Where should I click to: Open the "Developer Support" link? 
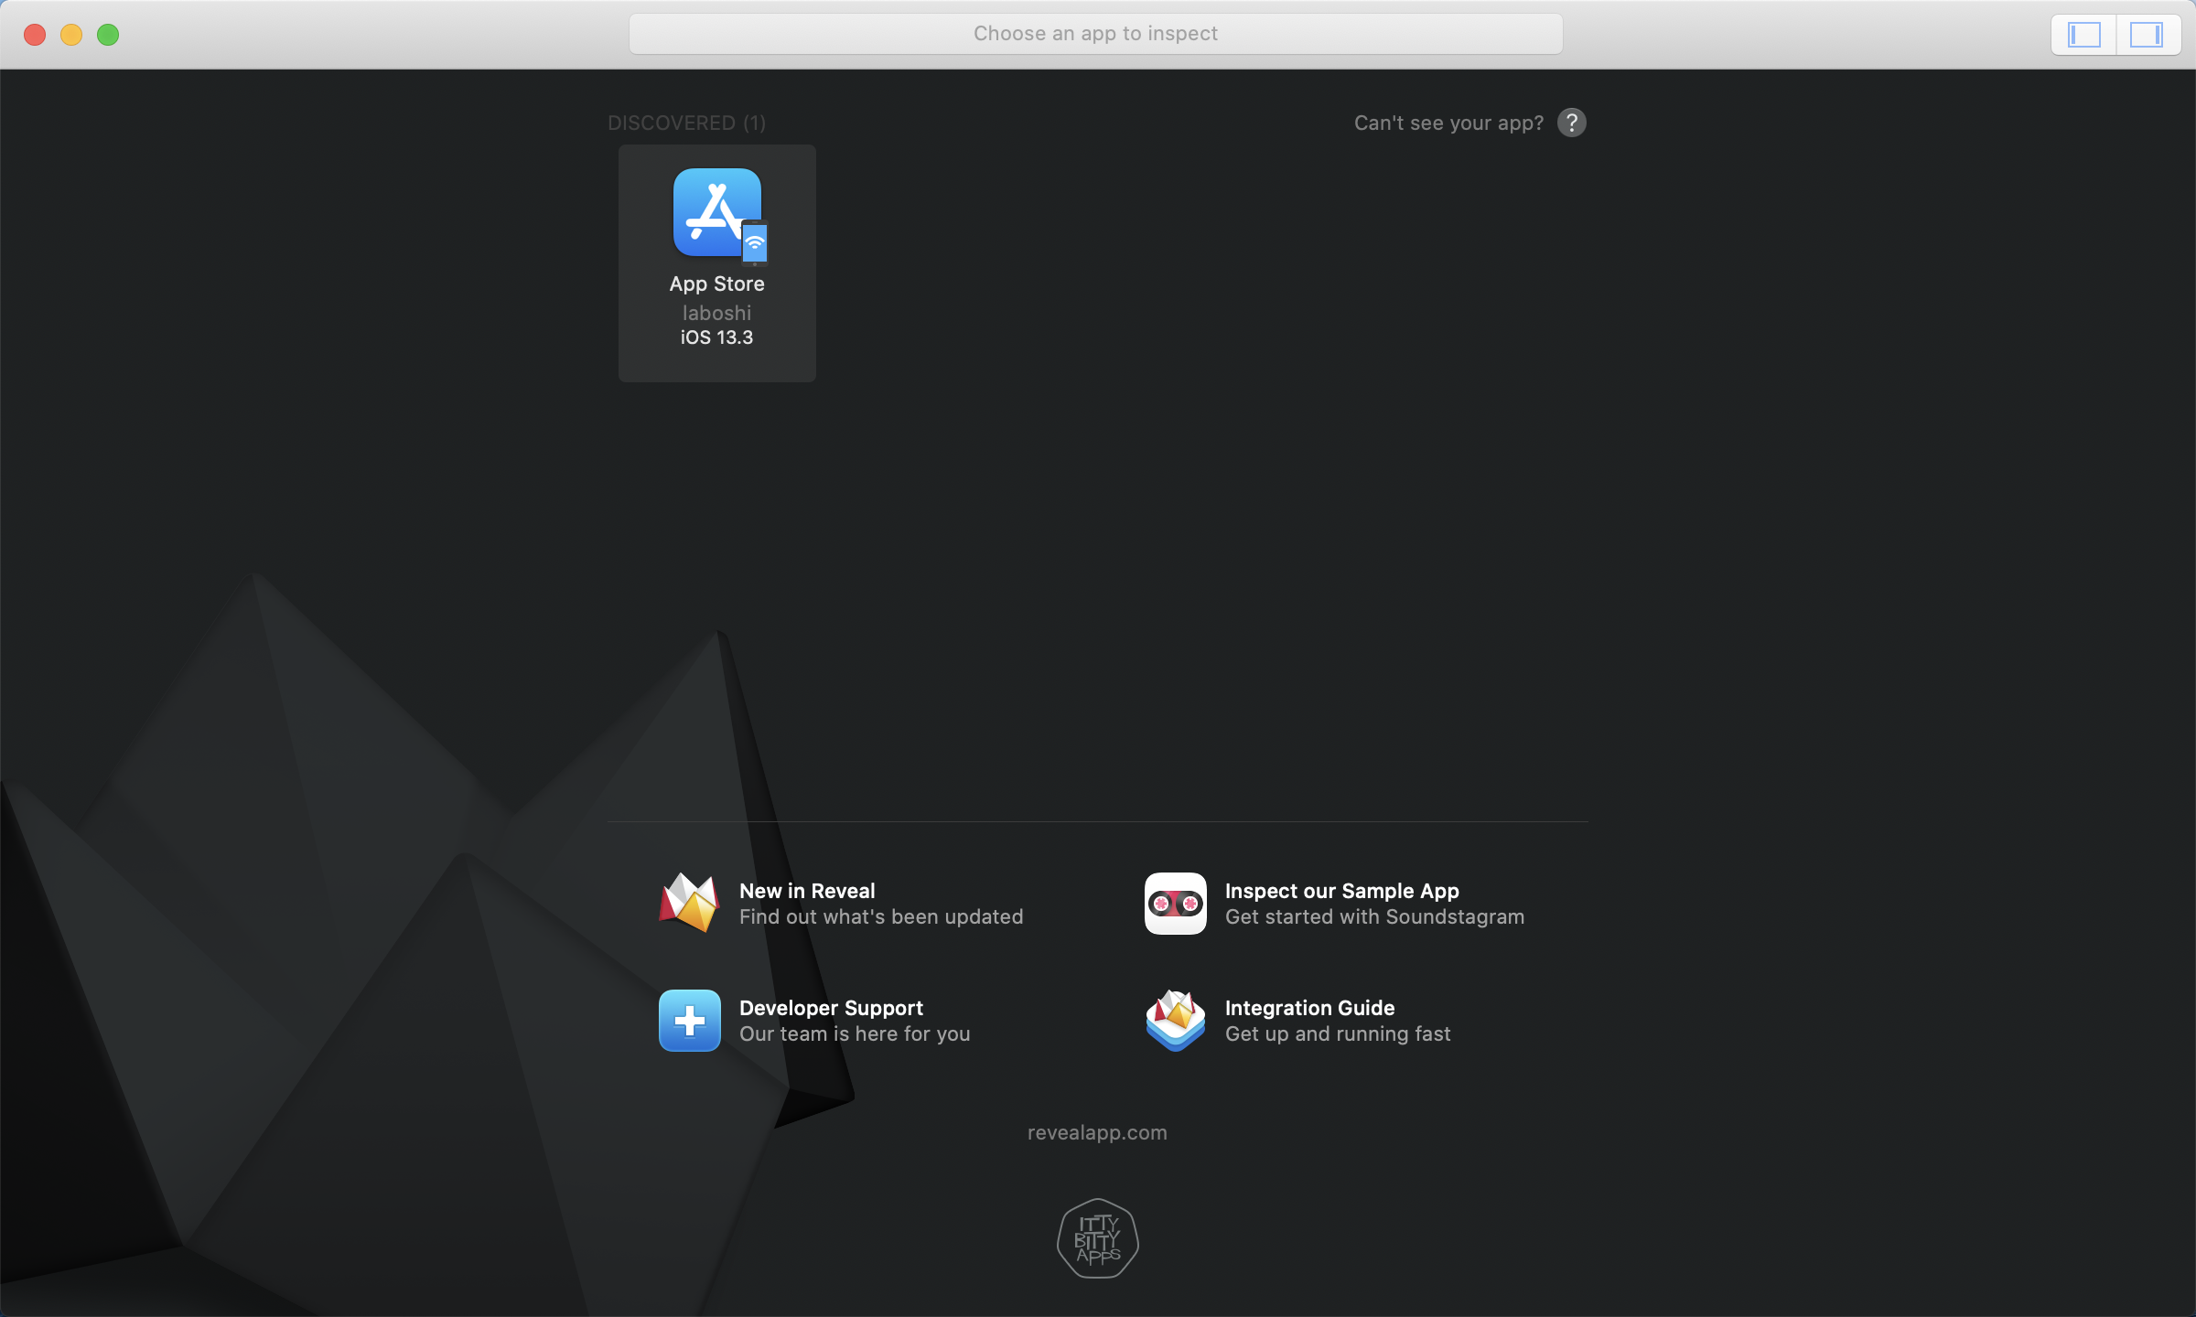pyautogui.click(x=831, y=1008)
